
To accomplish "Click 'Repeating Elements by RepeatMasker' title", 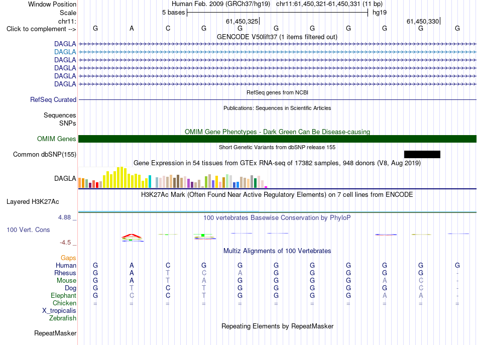I will [x=277, y=326].
